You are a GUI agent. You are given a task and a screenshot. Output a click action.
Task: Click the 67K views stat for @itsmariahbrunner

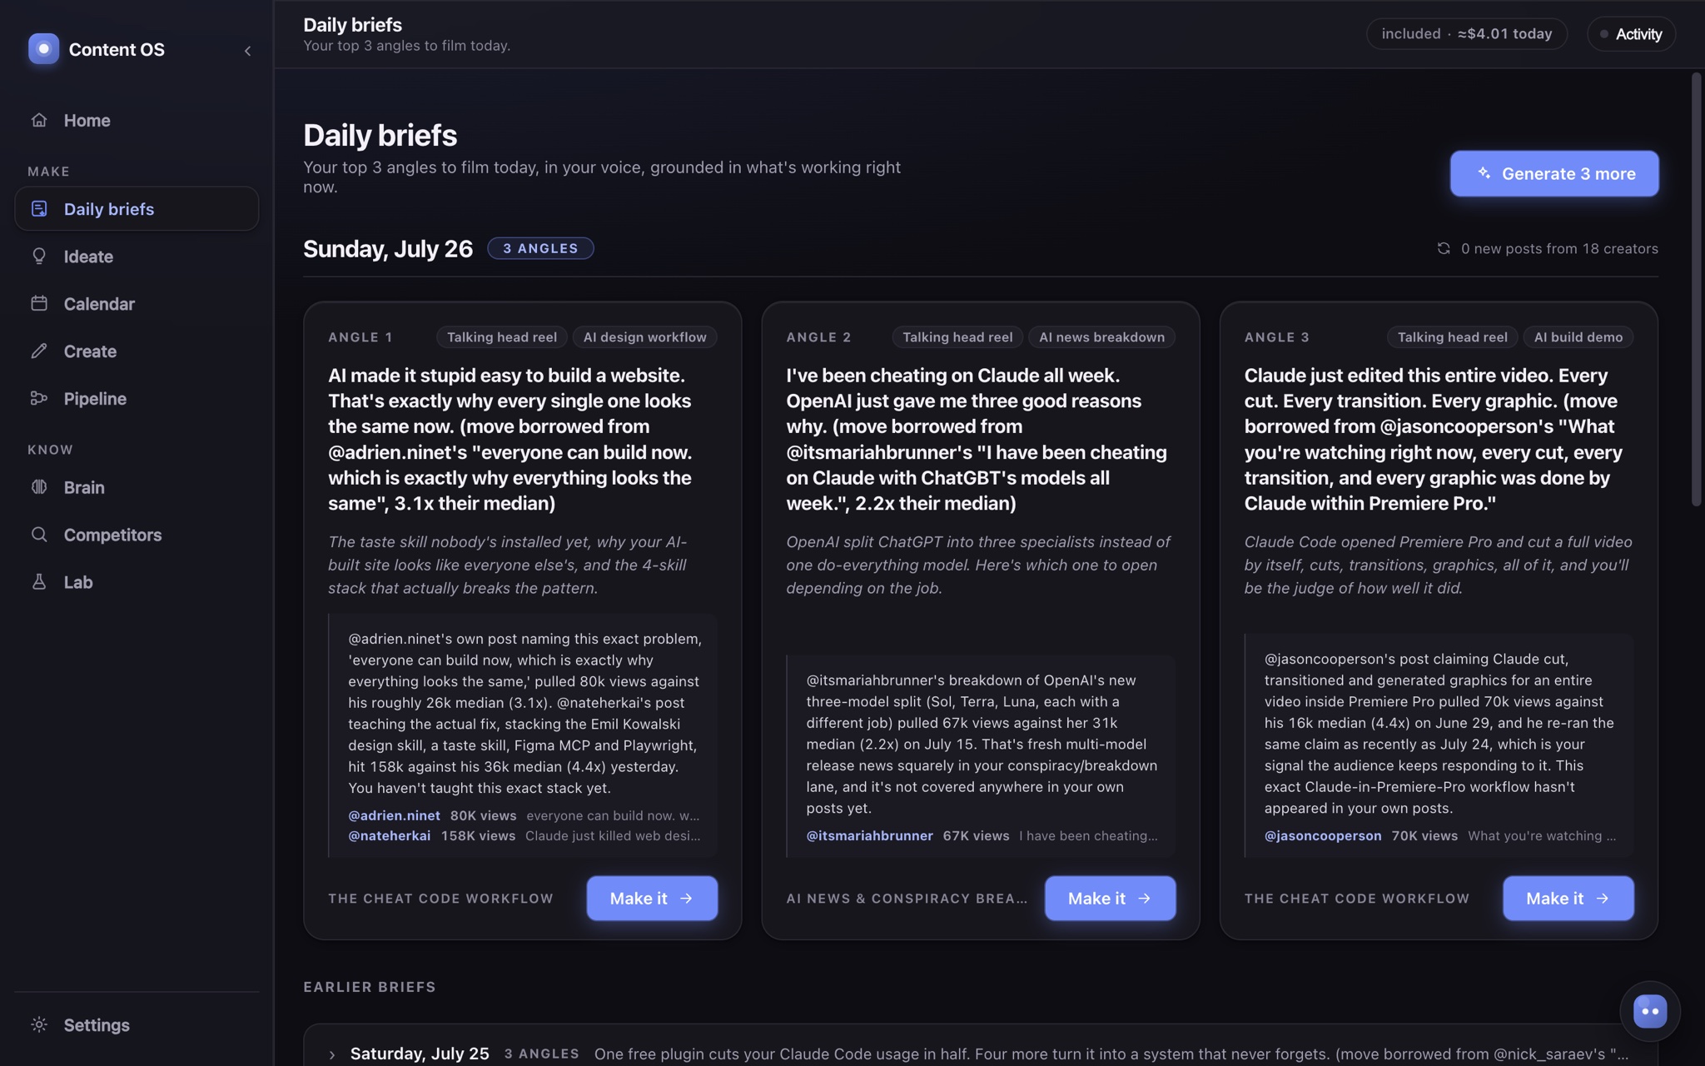[x=976, y=835]
